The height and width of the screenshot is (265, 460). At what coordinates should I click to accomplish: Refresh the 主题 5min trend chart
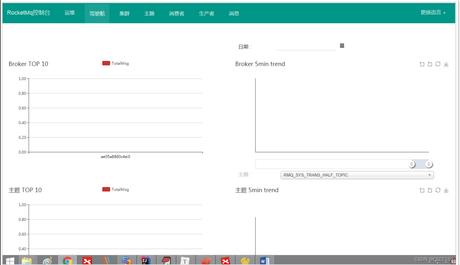click(438, 190)
